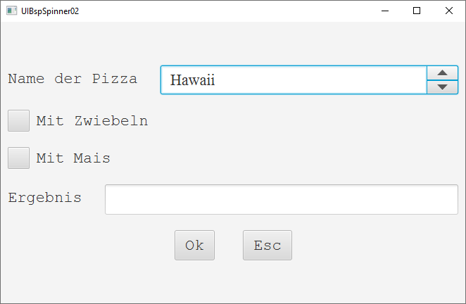Cancel using the Esc button
This screenshot has height=304, width=466.
[x=267, y=246]
